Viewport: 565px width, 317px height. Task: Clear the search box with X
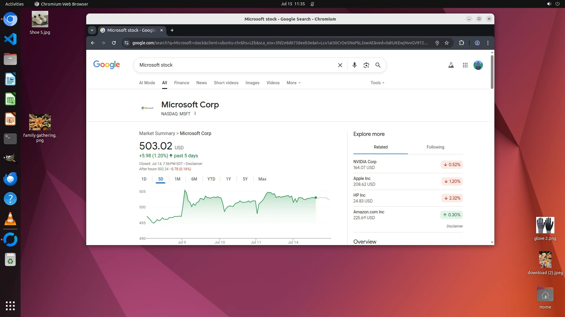pyautogui.click(x=340, y=65)
